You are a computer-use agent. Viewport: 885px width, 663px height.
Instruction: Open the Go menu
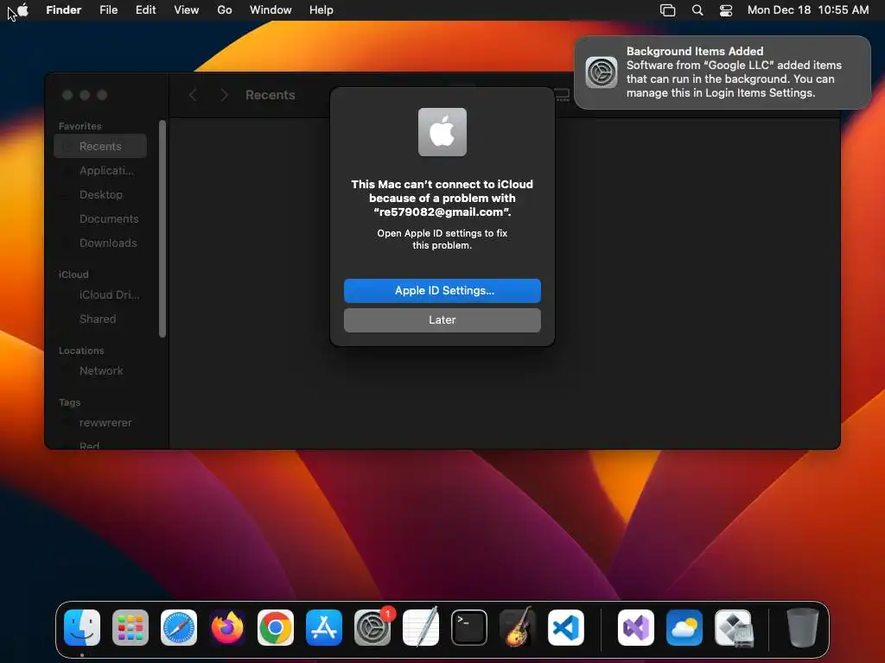click(225, 10)
